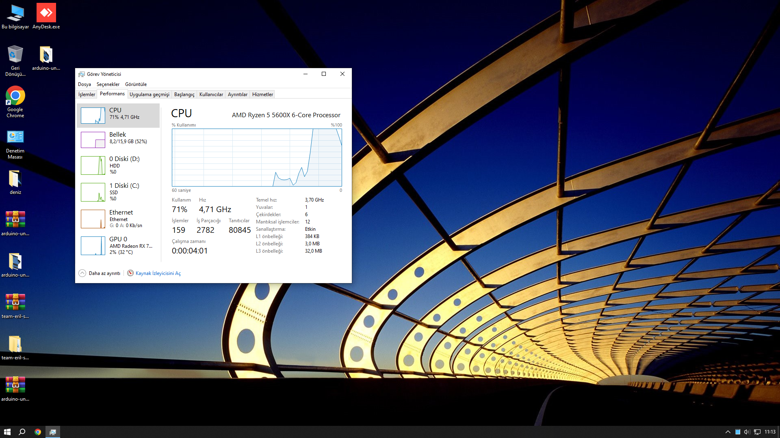Select the arduino-un archive directly below deniz

pos(15,223)
